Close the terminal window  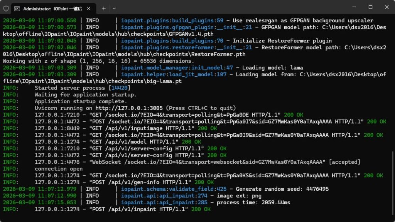coord(387,7)
